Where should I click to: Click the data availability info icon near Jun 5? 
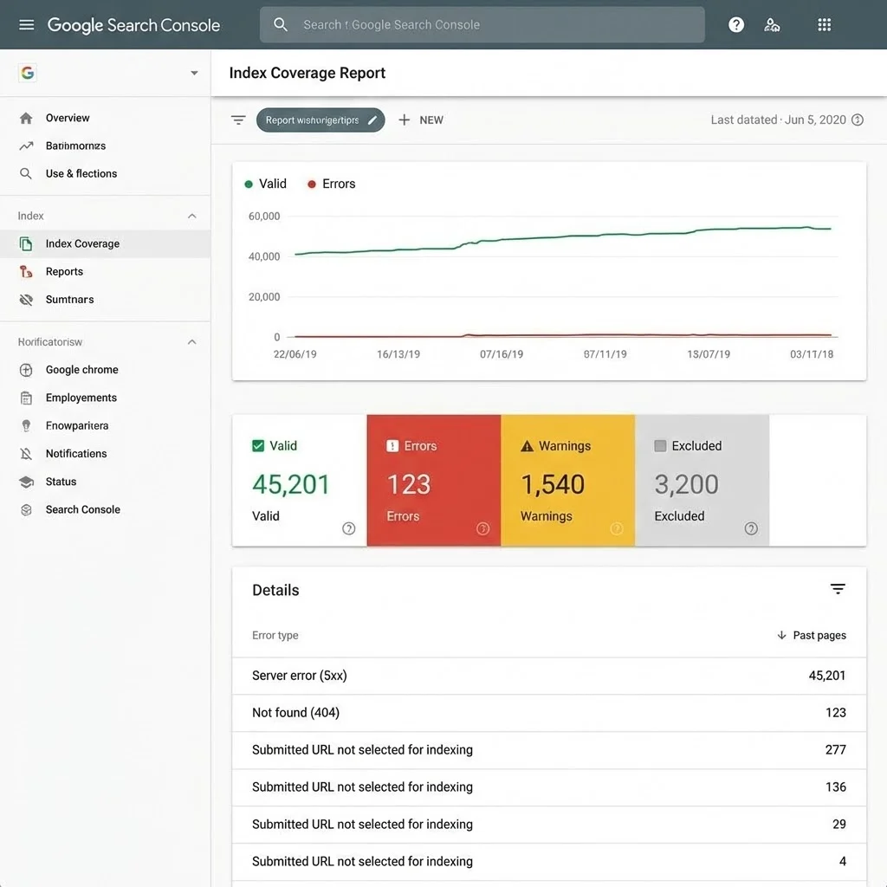click(857, 120)
